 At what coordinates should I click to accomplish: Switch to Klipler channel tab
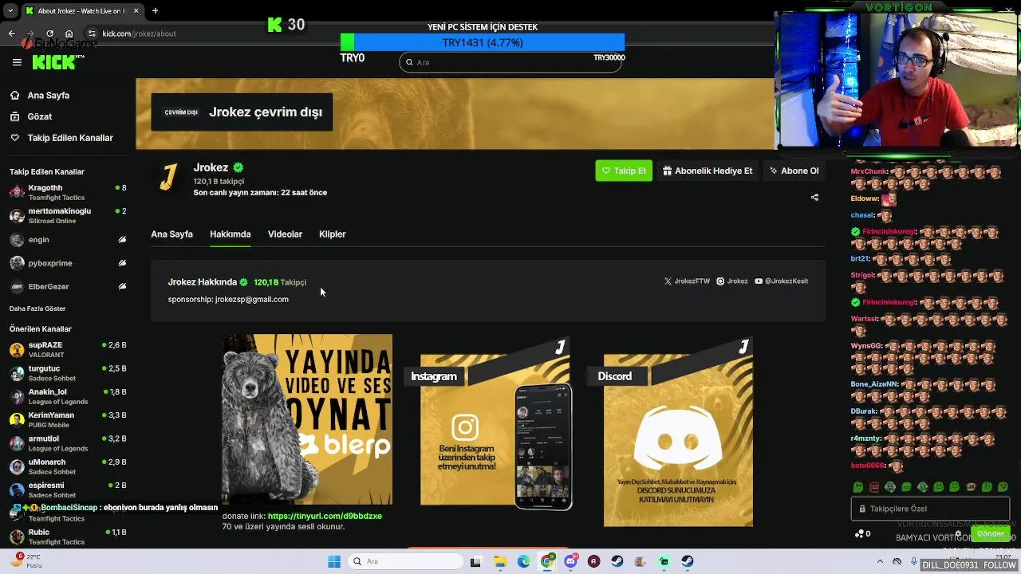tap(333, 234)
